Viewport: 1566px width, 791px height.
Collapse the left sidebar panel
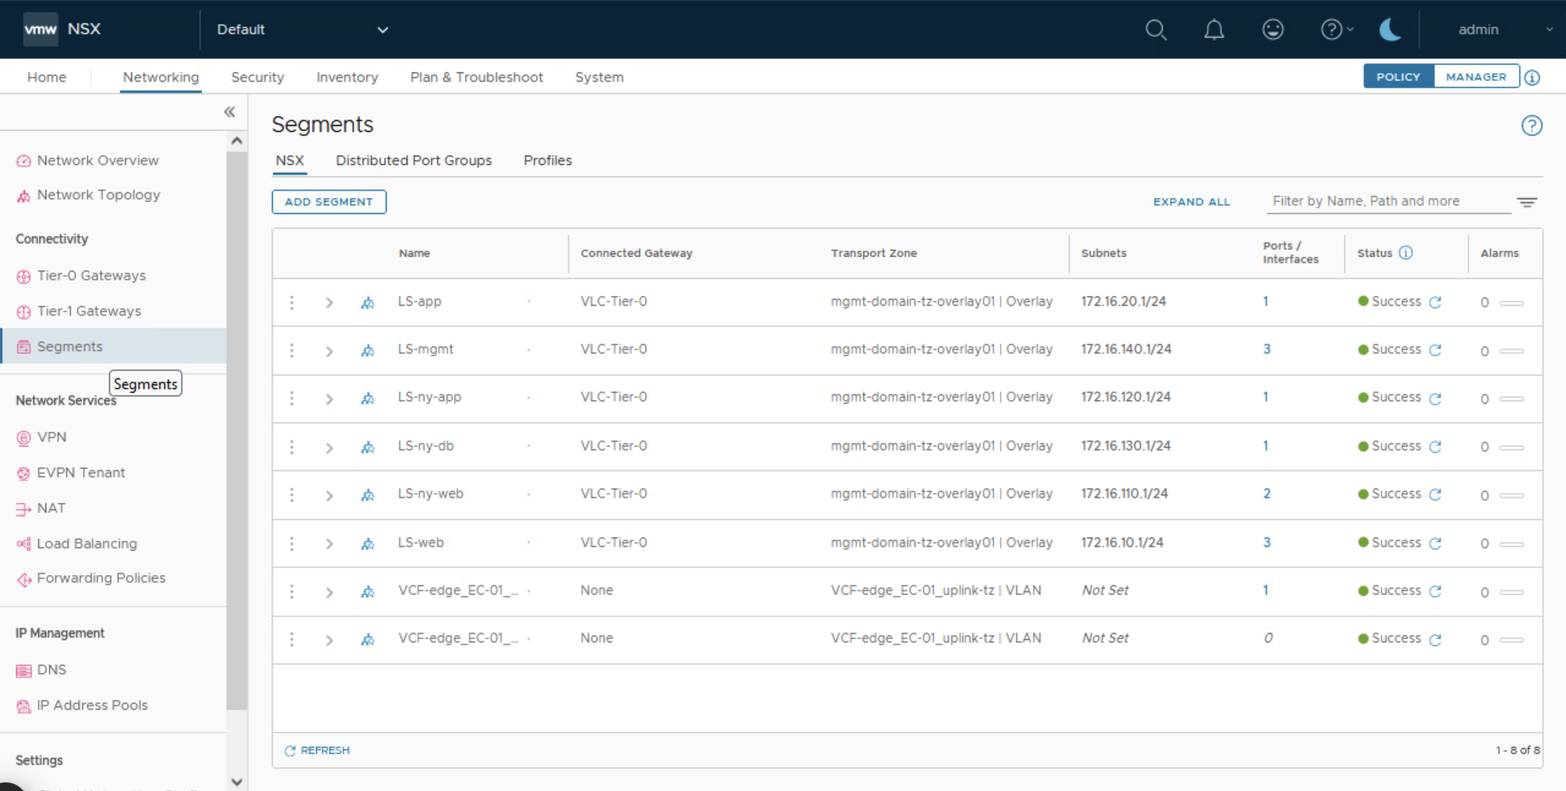(229, 112)
